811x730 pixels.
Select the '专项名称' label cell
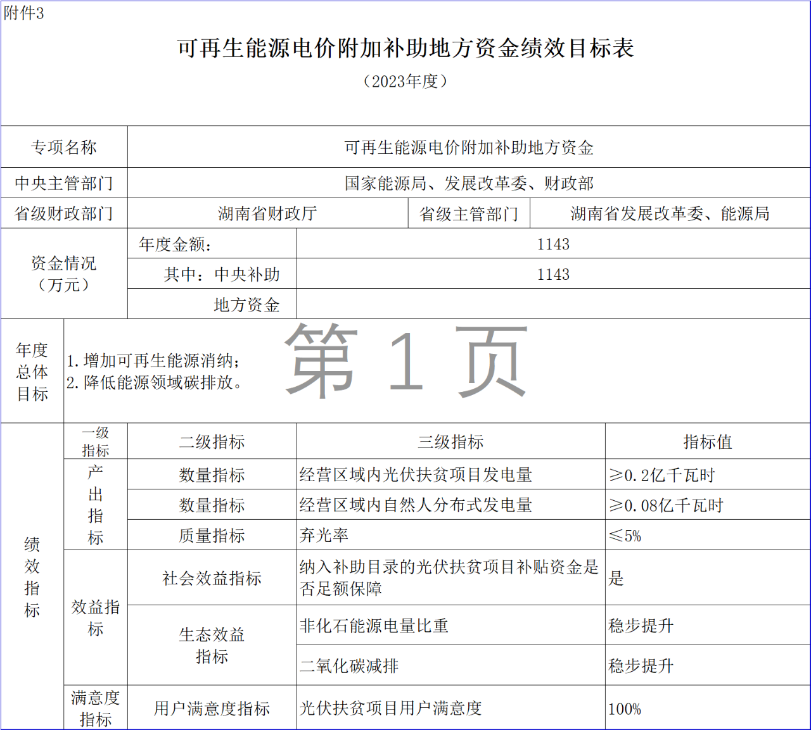[64, 147]
